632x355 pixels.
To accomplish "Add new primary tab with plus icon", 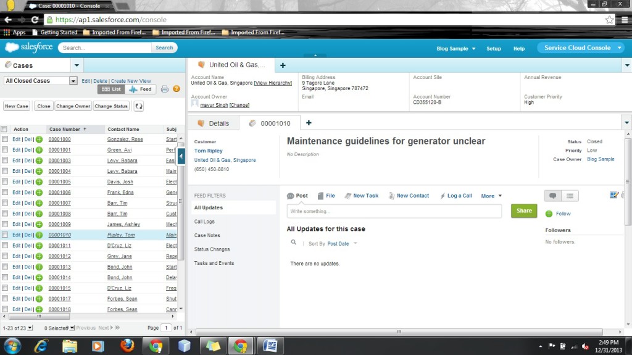I will pos(283,65).
